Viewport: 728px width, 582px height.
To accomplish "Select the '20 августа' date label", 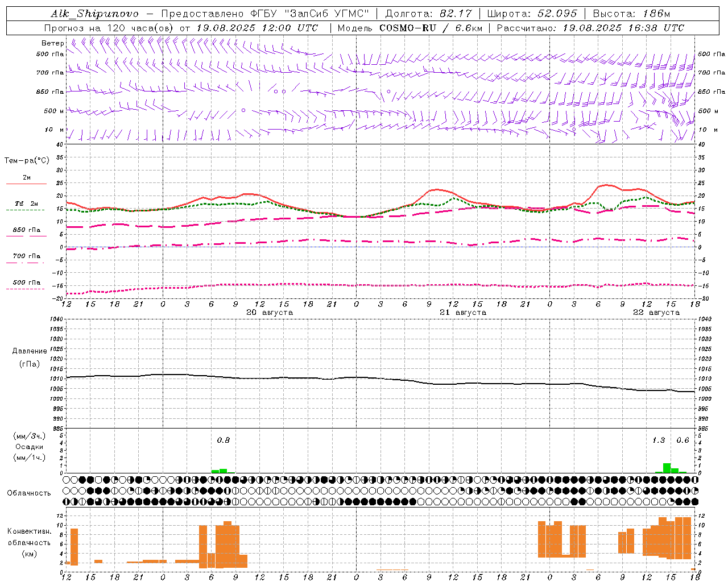I will click(x=270, y=313).
